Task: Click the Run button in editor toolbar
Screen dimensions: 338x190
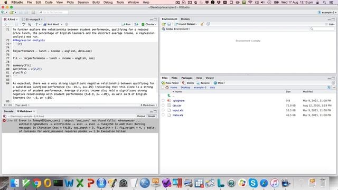Action: tap(126, 24)
